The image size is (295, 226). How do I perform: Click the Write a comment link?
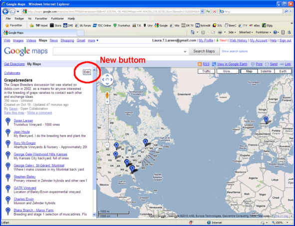(39, 113)
